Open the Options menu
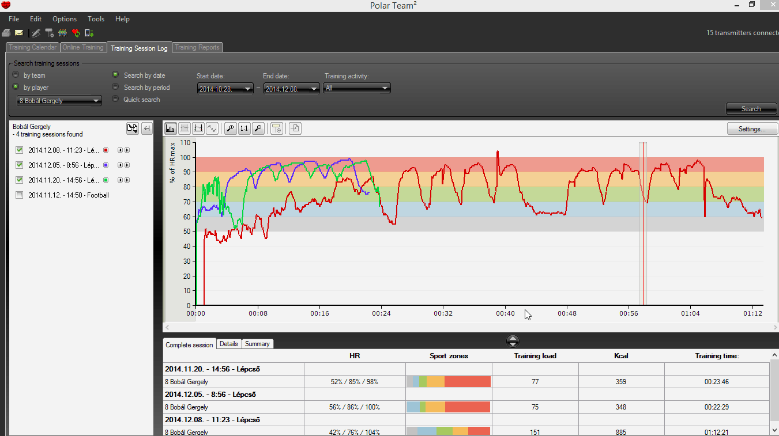The image size is (779, 436). coord(65,19)
